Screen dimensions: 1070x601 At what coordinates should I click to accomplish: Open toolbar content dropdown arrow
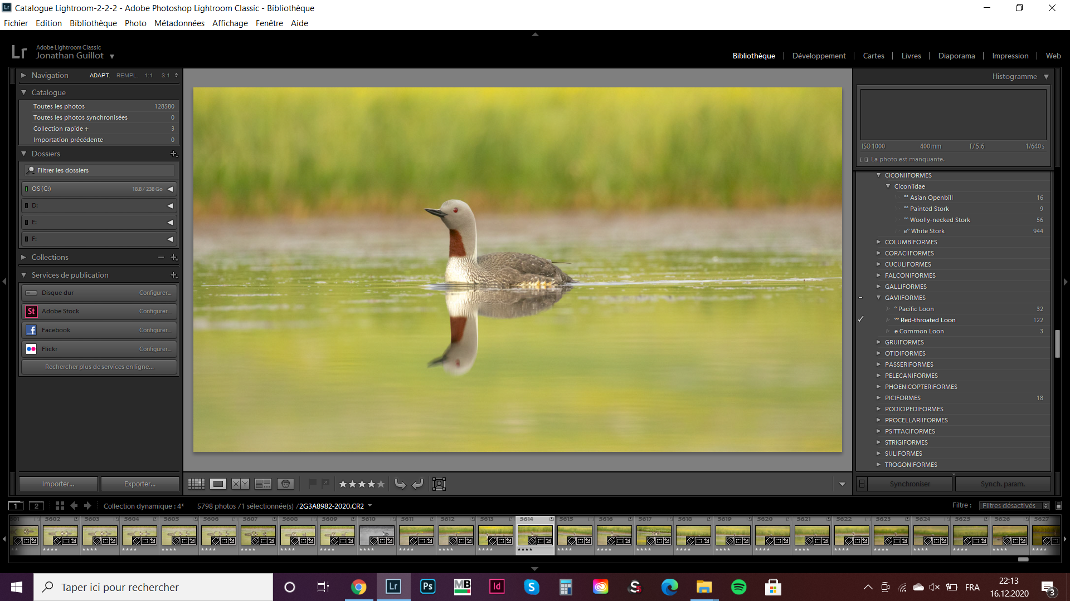(842, 484)
